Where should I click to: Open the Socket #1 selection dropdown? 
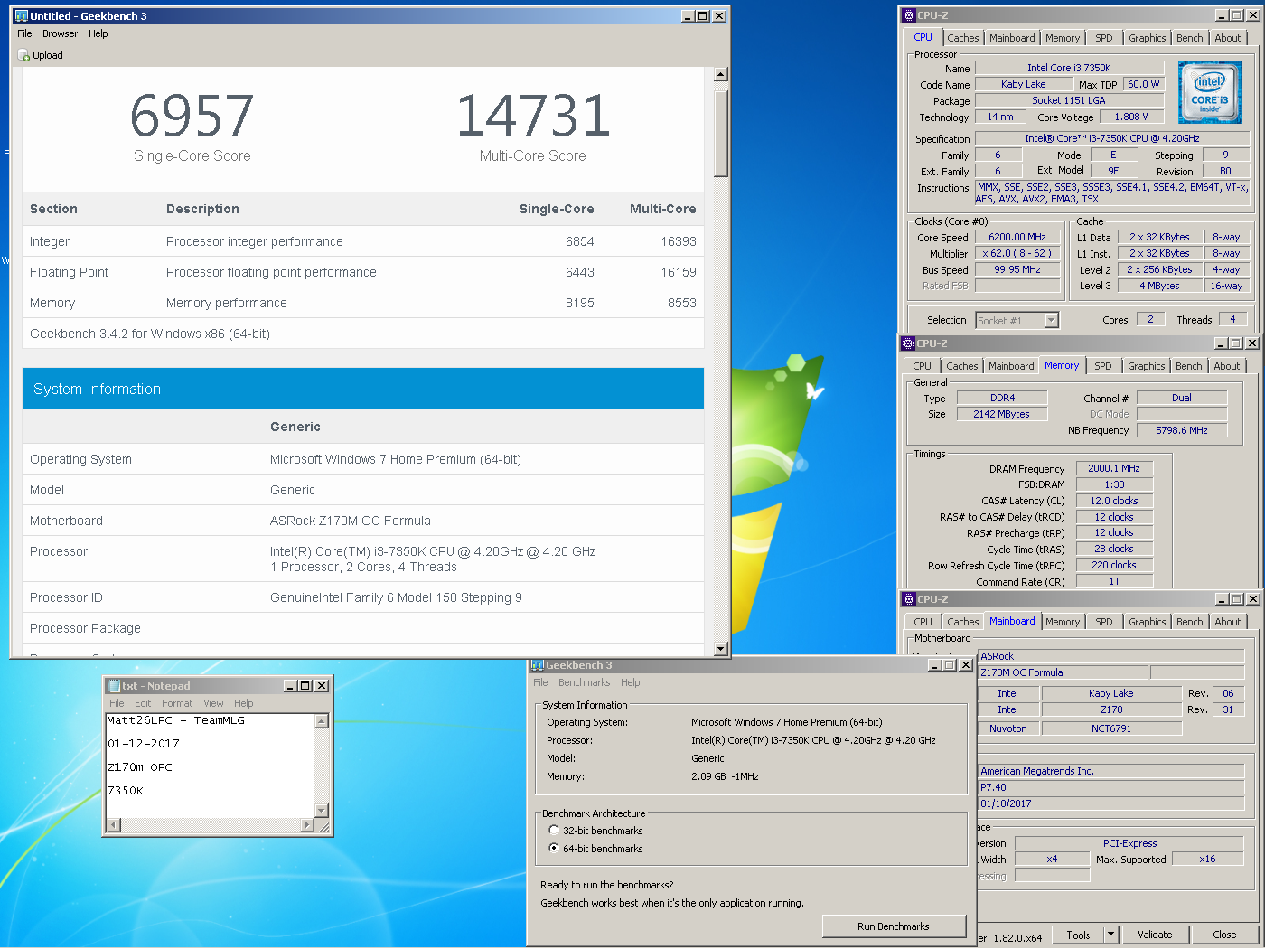tap(1051, 320)
